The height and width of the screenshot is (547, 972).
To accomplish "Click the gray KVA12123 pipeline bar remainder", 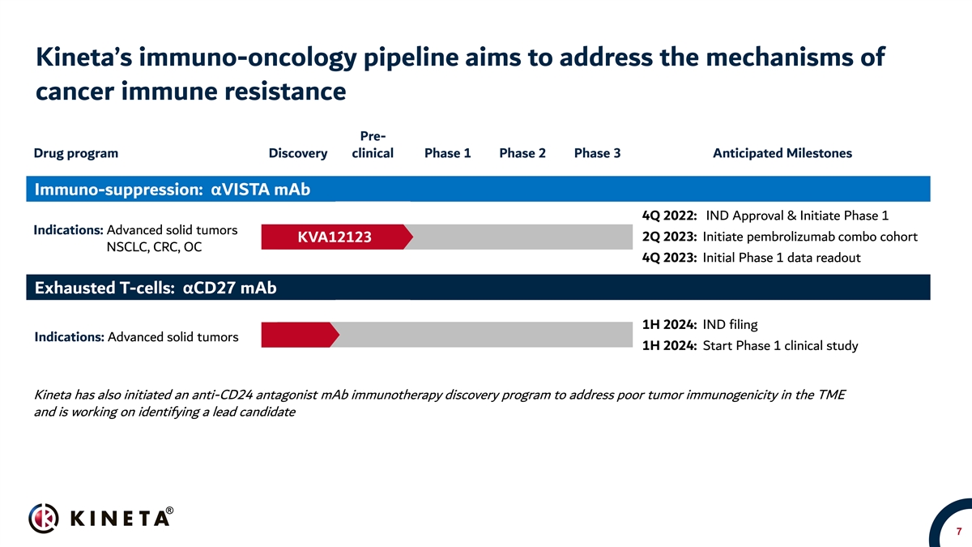I will [518, 237].
